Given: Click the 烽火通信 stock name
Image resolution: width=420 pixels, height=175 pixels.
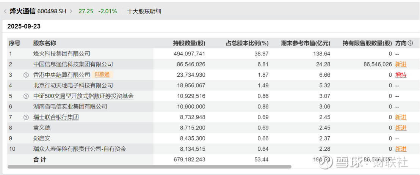Looking at the screenshot, I should point(22,11).
